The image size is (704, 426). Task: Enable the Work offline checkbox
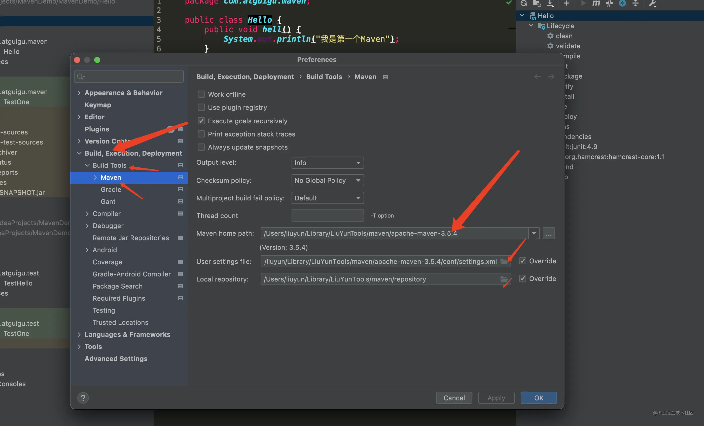201,94
